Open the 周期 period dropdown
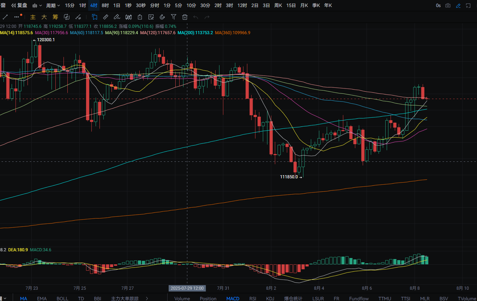 (x=53, y=6)
